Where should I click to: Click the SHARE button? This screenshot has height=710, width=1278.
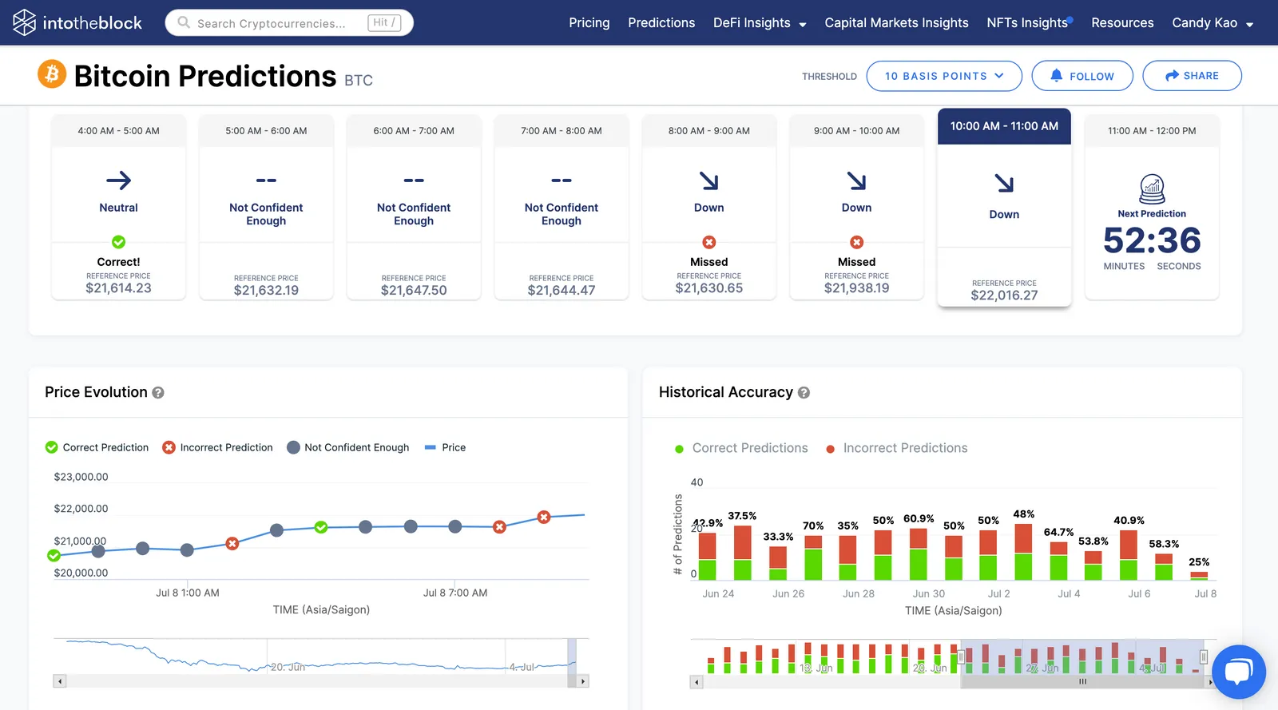click(x=1192, y=76)
